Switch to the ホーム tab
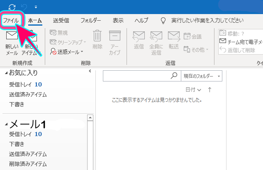Screen dimensions: 263x170 click(35, 21)
